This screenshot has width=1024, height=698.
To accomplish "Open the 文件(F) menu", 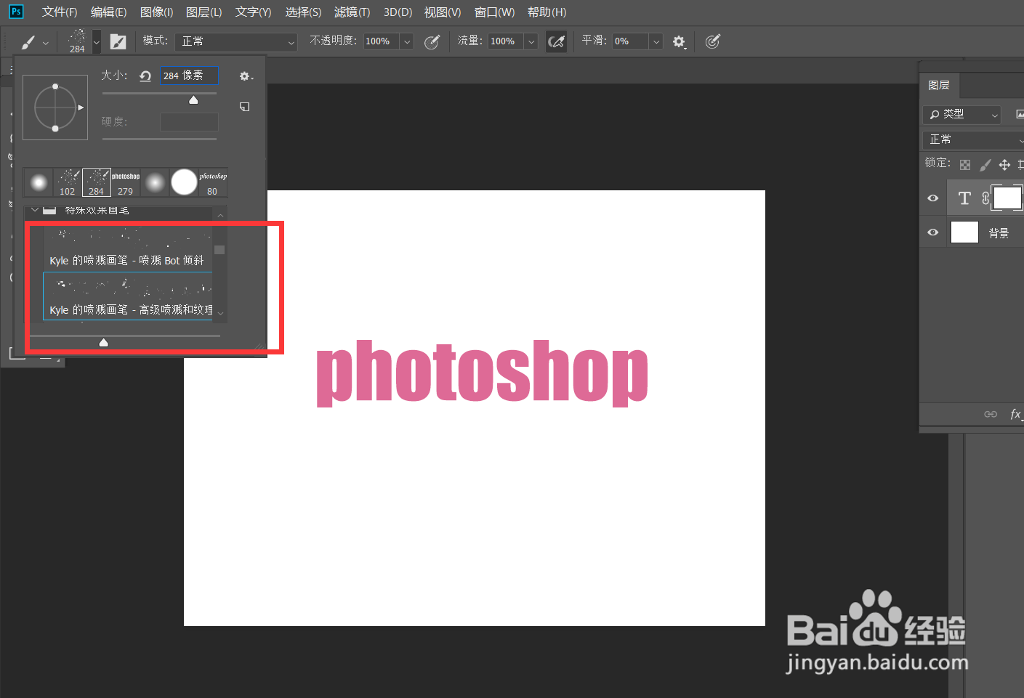I will point(60,12).
